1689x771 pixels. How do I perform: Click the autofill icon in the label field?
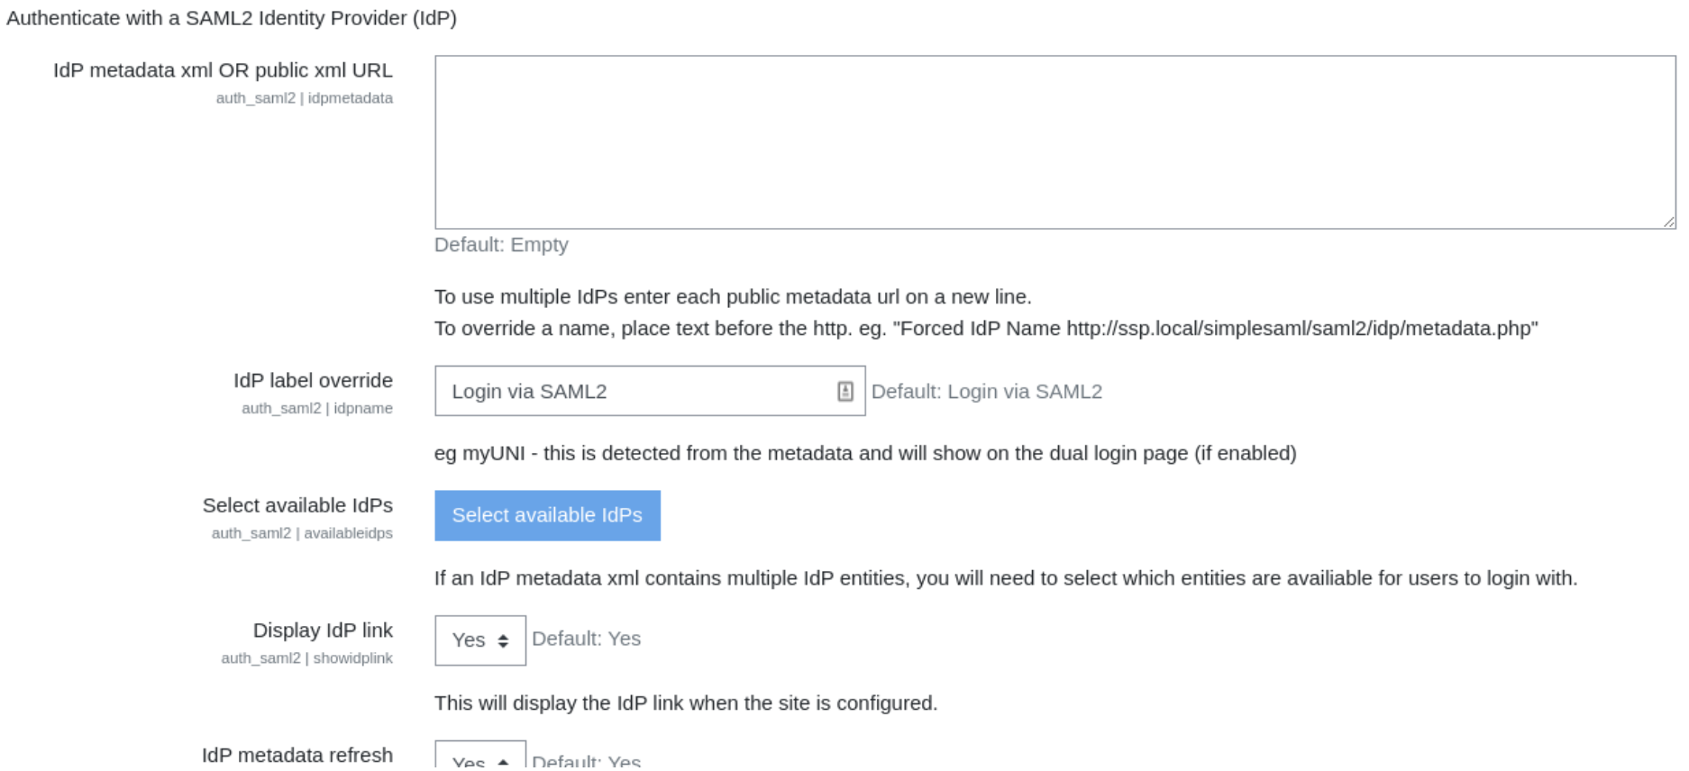coord(844,391)
